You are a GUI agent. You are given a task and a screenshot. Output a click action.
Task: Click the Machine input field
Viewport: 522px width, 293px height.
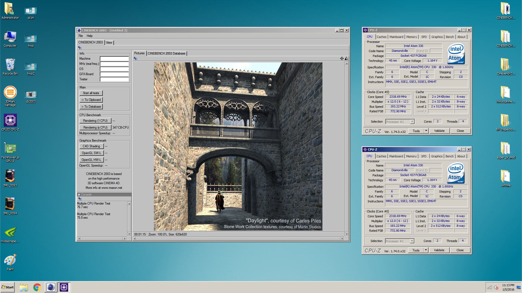pyautogui.click(x=114, y=59)
